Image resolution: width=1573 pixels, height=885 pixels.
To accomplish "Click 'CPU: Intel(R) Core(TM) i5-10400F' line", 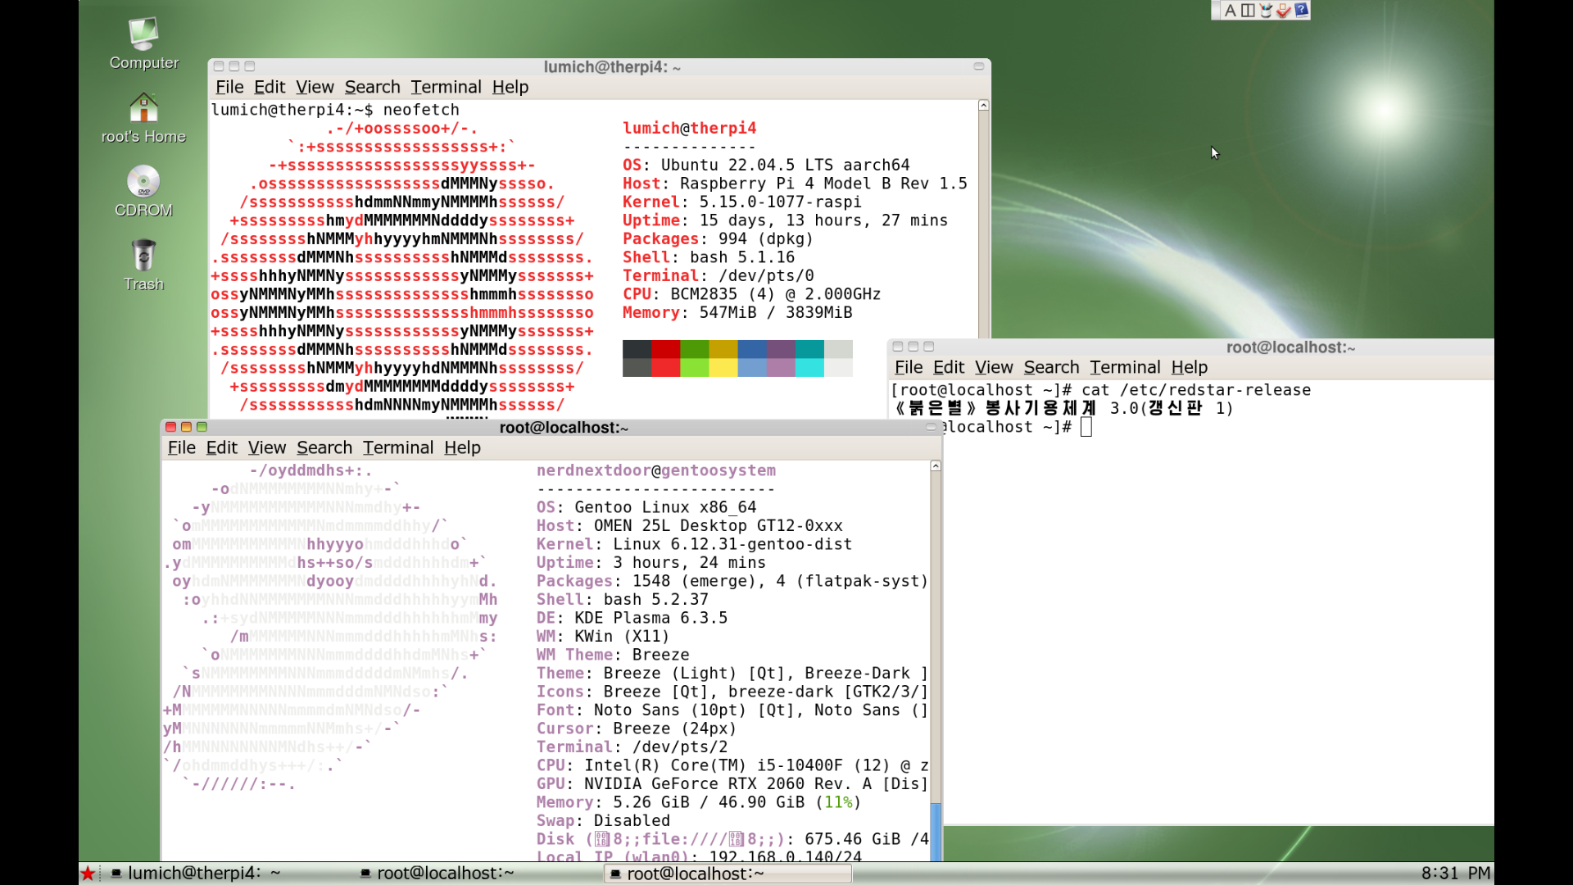I will pos(732,766).
